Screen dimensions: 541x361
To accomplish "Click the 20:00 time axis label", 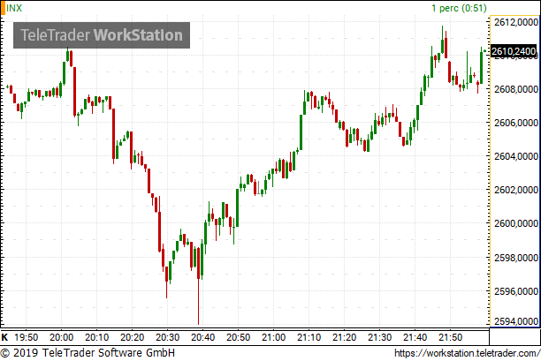I will tap(61, 337).
